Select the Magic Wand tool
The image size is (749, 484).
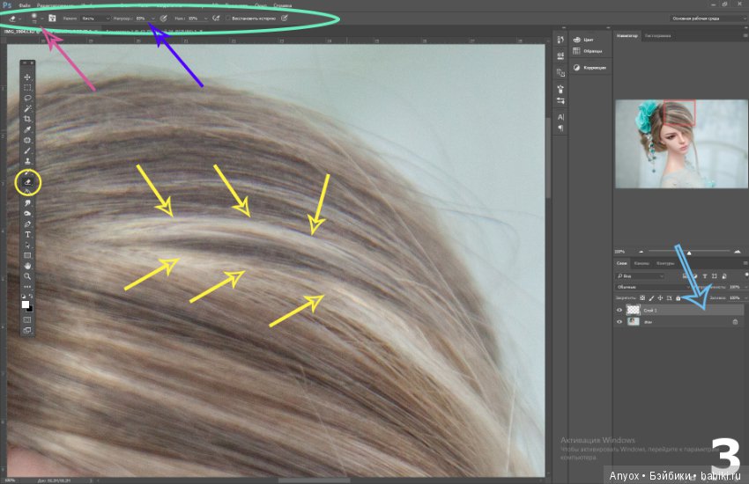(27, 109)
